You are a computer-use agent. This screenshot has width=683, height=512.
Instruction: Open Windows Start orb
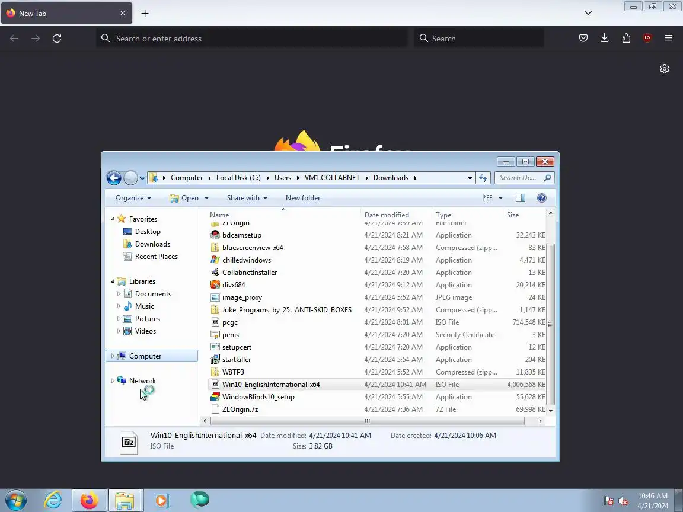point(15,500)
